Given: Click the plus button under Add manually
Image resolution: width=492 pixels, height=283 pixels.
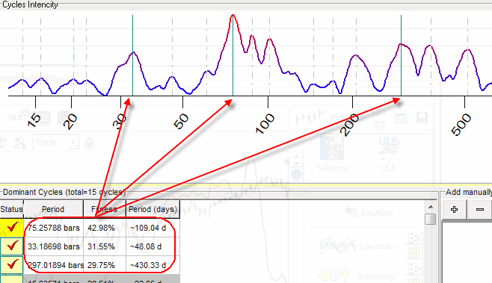Looking at the screenshot, I should (454, 209).
